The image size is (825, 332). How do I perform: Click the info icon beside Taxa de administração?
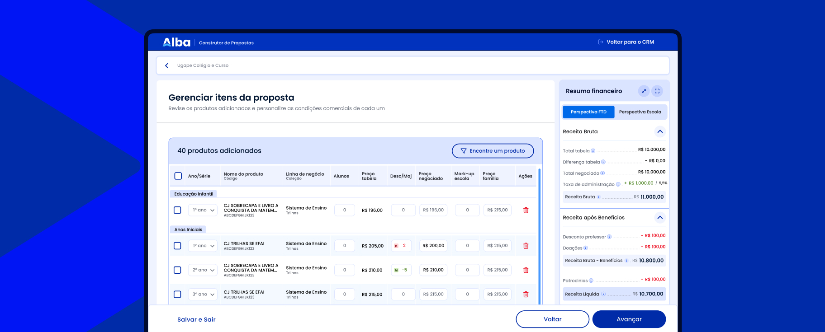point(618,184)
